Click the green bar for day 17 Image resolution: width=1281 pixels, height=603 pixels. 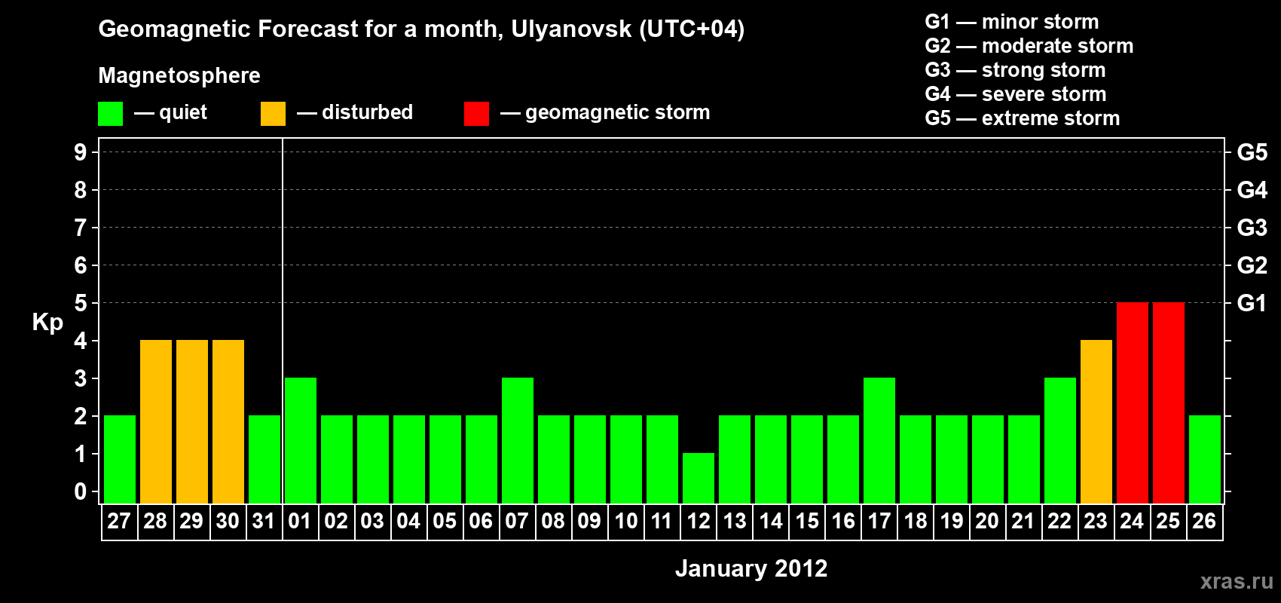(x=879, y=440)
